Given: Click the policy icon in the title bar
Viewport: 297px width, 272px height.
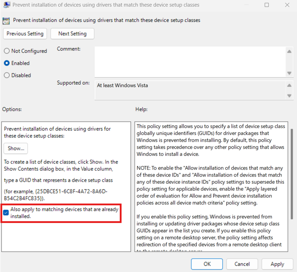Looking at the screenshot, I should pyautogui.click(x=6, y=5).
